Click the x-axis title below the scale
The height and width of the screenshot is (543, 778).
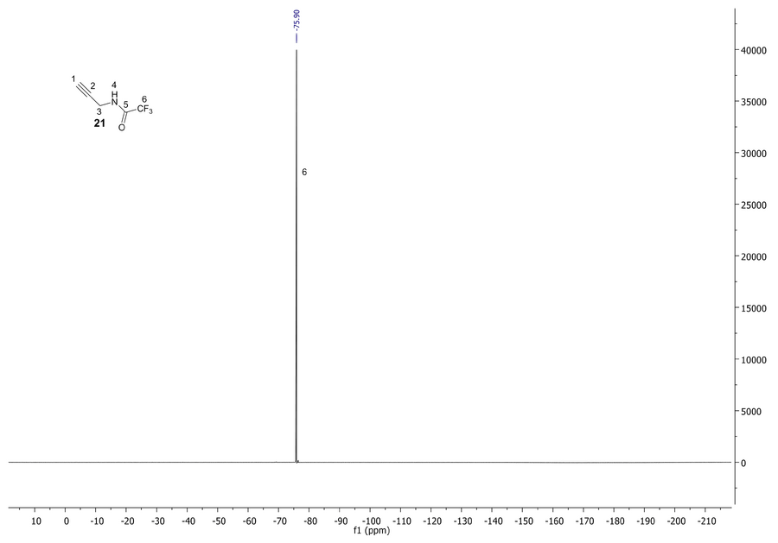(x=372, y=529)
